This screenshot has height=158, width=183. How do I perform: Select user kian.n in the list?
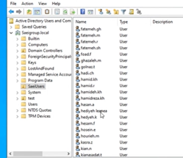(x=86, y=149)
